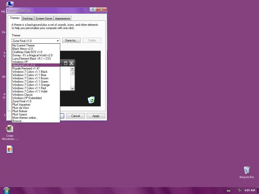The height and width of the screenshot is (194, 259).
Task: Select Windows 7 Colors v1.1 Orange
Action: click(36, 85)
